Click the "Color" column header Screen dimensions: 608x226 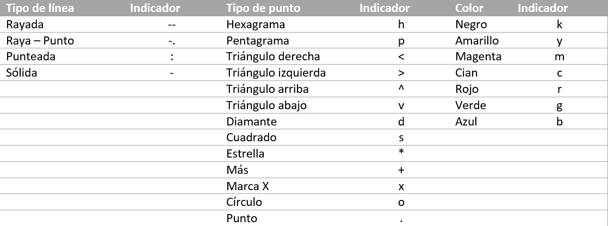click(x=469, y=8)
